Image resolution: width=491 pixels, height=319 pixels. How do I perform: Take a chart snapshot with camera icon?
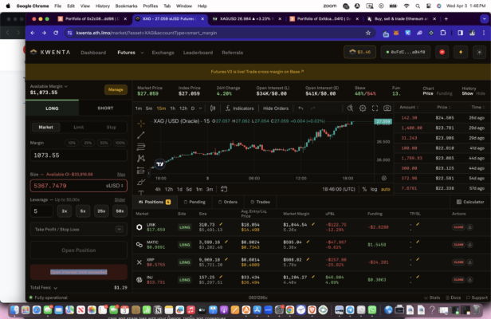pos(387,108)
